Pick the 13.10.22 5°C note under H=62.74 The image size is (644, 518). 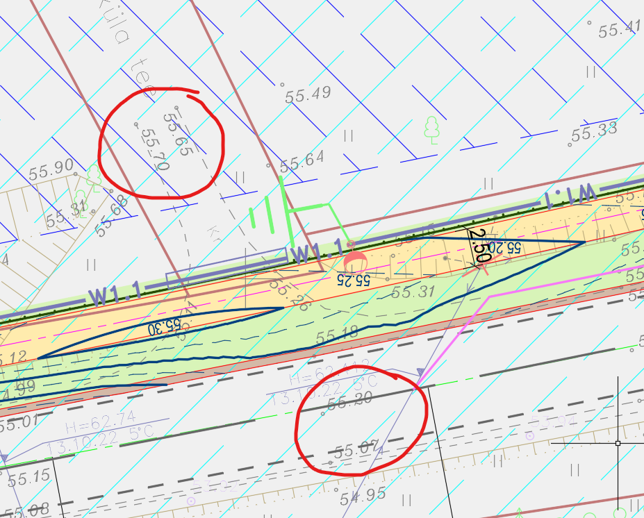point(100,442)
